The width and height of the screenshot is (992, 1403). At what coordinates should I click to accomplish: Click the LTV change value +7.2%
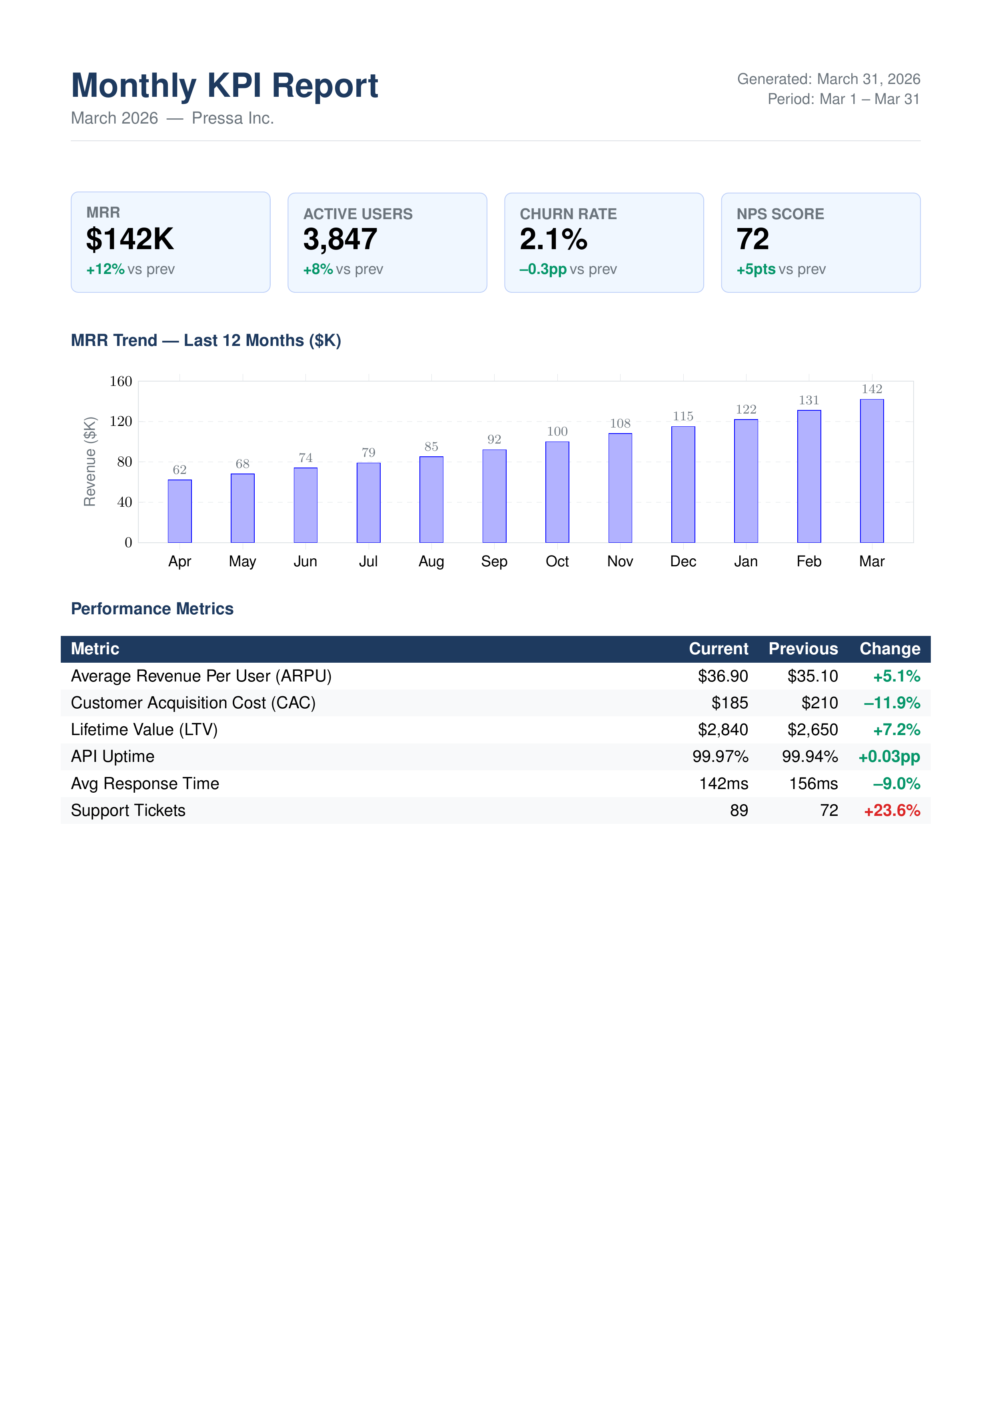[x=896, y=730]
